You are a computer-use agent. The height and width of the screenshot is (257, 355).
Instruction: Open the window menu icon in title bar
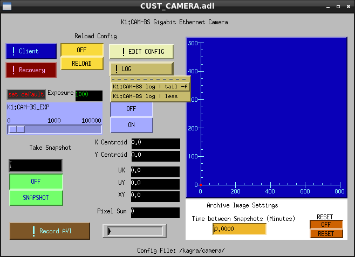click(x=6, y=6)
